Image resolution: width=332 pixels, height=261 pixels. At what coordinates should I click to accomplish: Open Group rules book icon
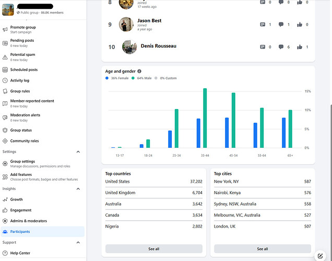(5, 91)
